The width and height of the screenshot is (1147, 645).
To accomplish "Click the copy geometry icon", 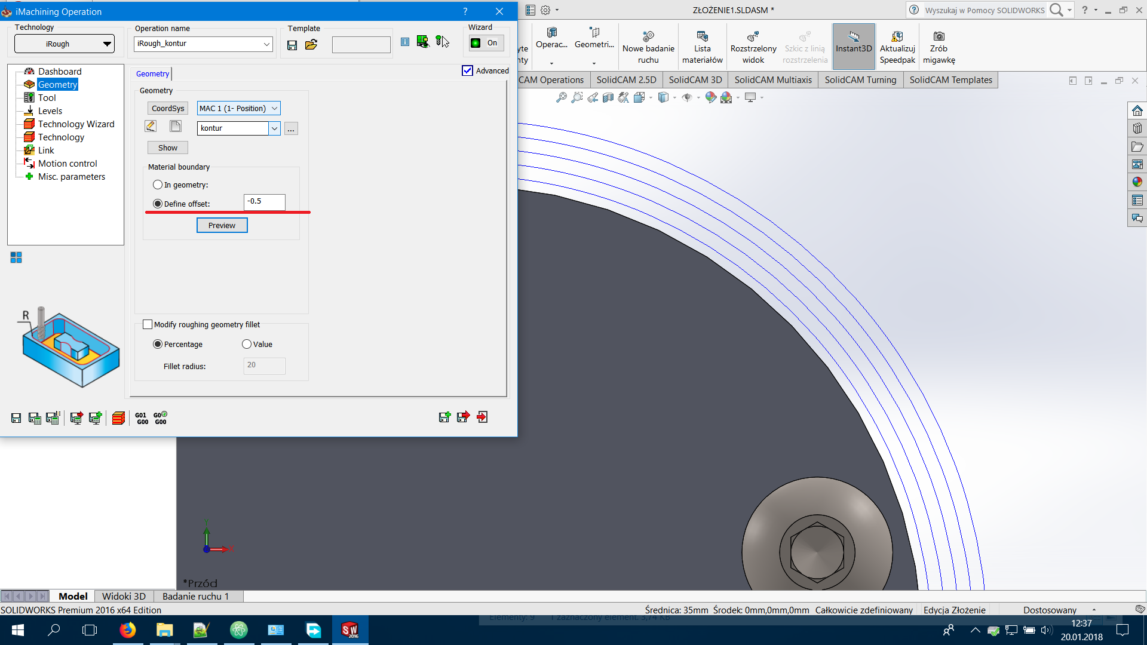I will (x=175, y=128).
